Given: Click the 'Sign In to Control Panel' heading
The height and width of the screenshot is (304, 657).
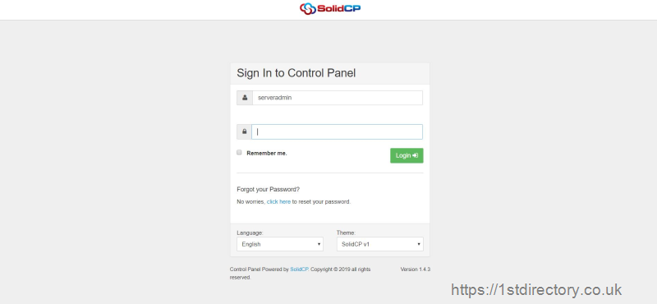Looking at the screenshot, I should pyautogui.click(x=296, y=73).
